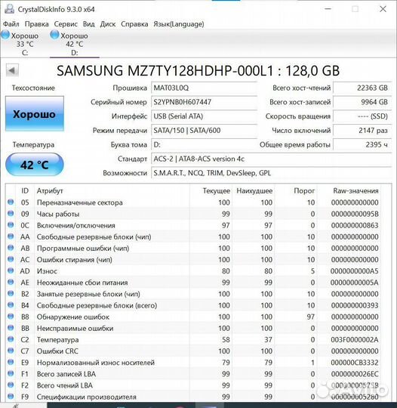The image size is (397, 408).
Task: Click the Хорошо health status button
Action: [34, 113]
